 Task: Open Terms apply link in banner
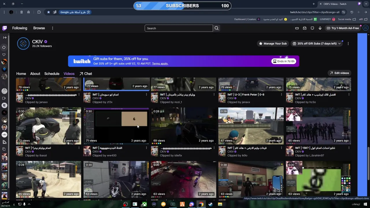pyautogui.click(x=160, y=64)
